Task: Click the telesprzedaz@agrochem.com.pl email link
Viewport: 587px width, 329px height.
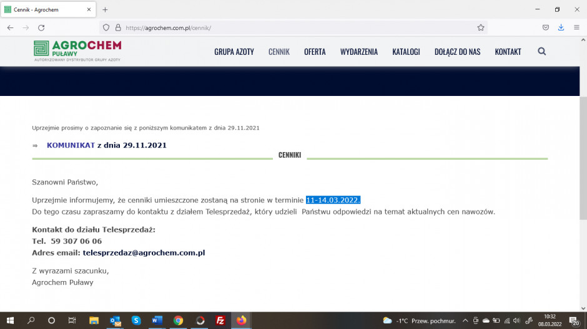Action: pyautogui.click(x=144, y=253)
